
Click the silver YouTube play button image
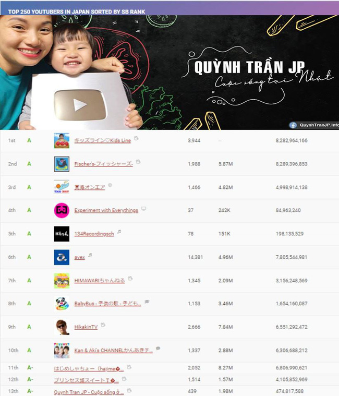tap(80, 104)
